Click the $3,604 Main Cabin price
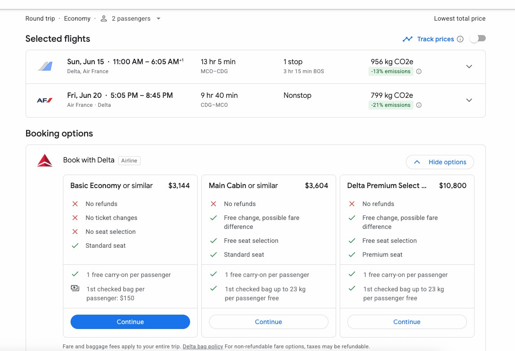The height and width of the screenshot is (351, 515). [x=317, y=186]
